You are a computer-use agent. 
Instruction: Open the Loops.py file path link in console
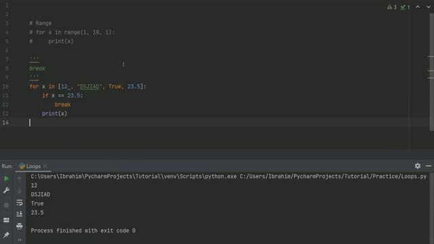(x=333, y=176)
